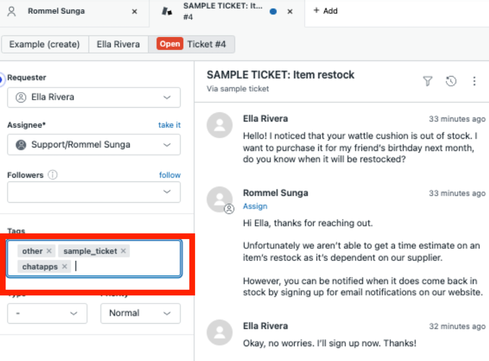
Task: Click the Followers info icon
Action: (53, 175)
